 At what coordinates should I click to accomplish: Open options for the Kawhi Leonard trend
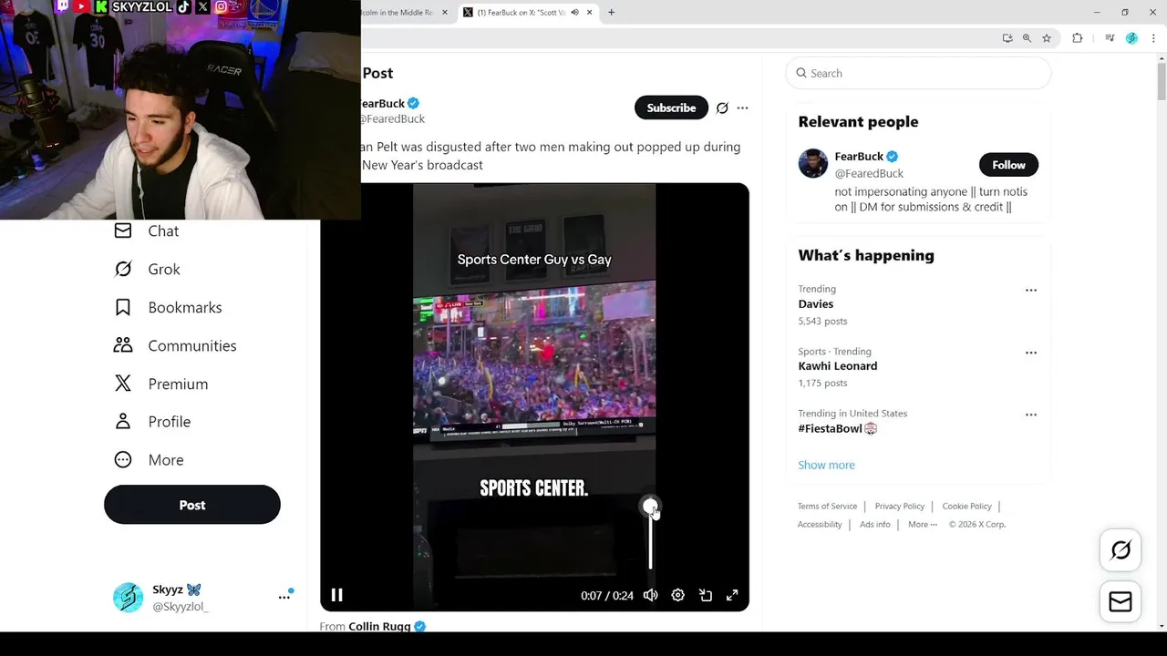pyautogui.click(x=1031, y=353)
